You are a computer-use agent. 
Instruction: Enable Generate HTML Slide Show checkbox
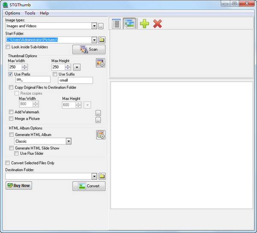[11, 148]
